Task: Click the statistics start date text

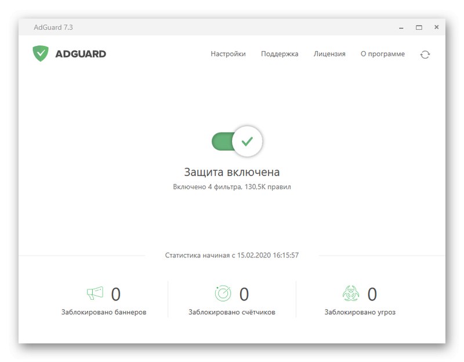Action: (x=232, y=255)
